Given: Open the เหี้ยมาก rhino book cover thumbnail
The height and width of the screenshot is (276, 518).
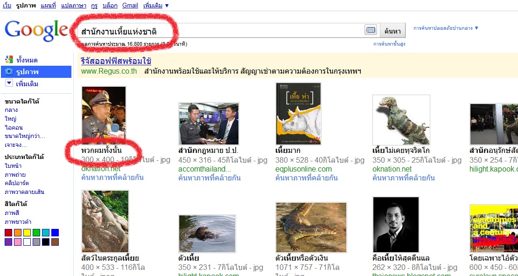Looking at the screenshot, I should point(298,114).
